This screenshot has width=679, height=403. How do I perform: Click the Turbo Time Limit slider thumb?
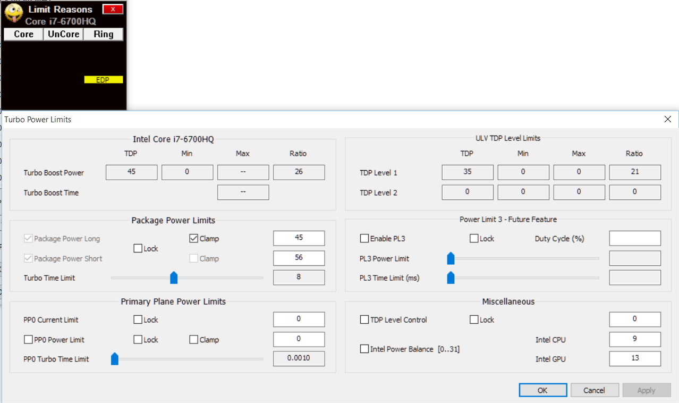[x=173, y=278]
